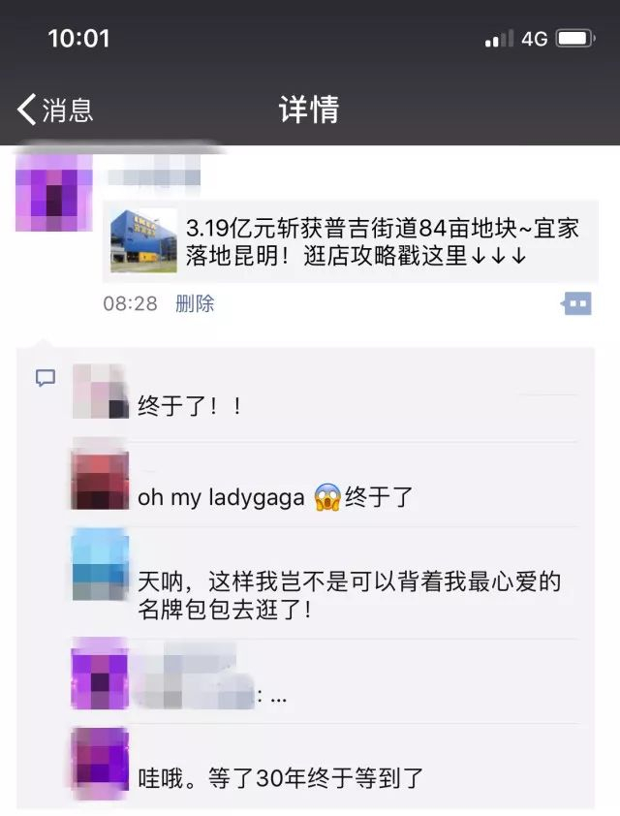
Task: Tap blue avatar beside 天呐 comment
Action: [101, 565]
